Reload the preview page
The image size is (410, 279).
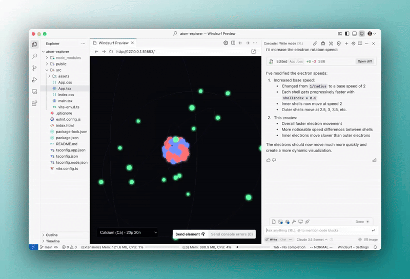pos(111,52)
